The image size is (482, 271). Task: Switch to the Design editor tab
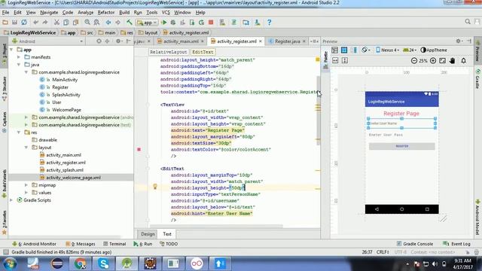point(148,234)
